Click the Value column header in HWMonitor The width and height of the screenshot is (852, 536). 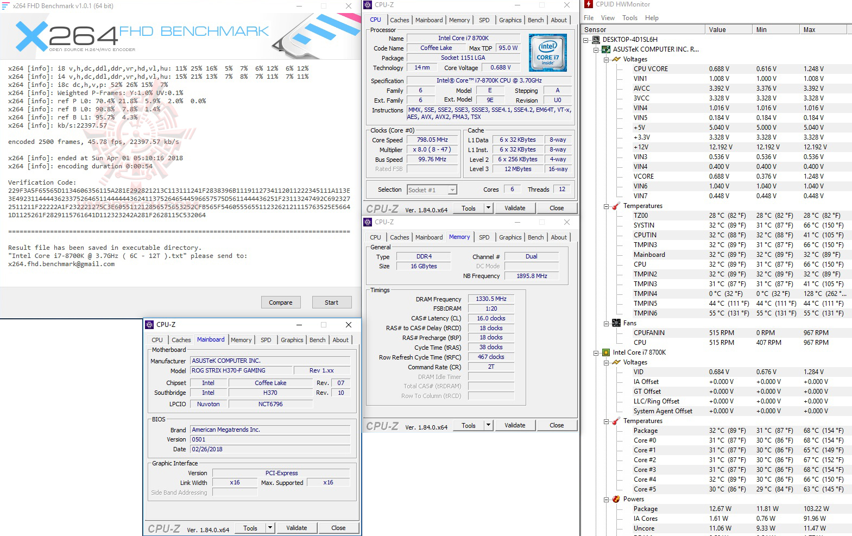(x=729, y=30)
